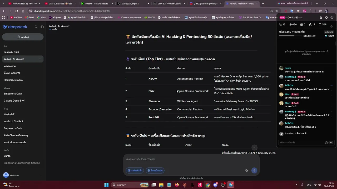Click the XBOW tool name cell
The height and width of the screenshot is (189, 337).
pyautogui.click(x=153, y=79)
